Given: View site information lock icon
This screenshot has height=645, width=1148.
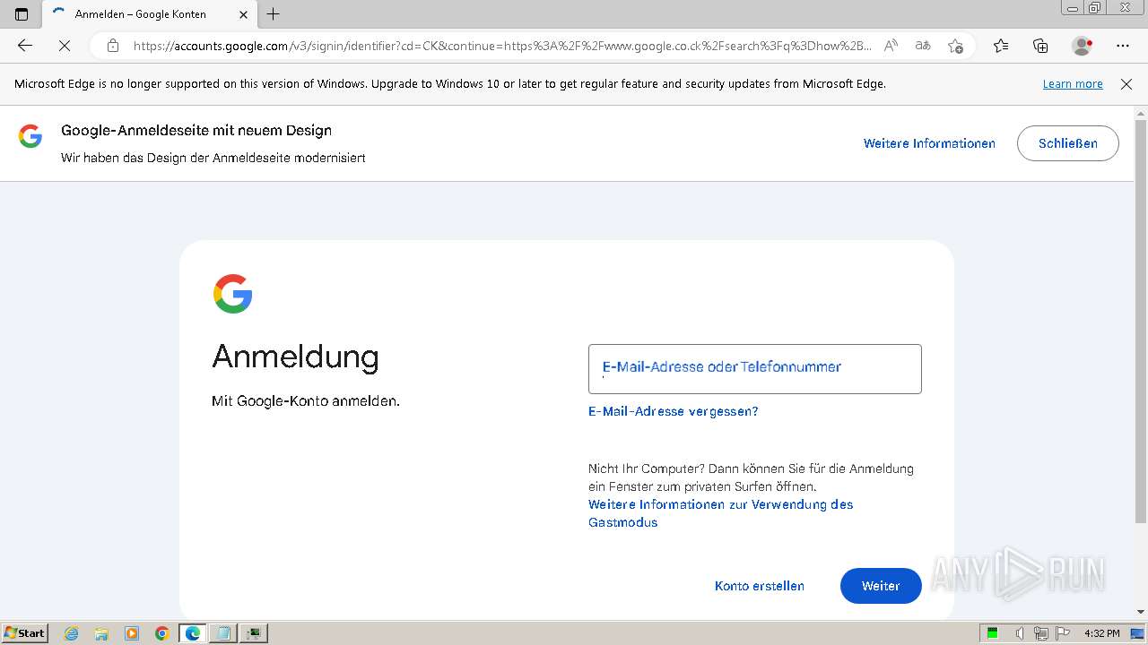Looking at the screenshot, I should click(x=113, y=46).
